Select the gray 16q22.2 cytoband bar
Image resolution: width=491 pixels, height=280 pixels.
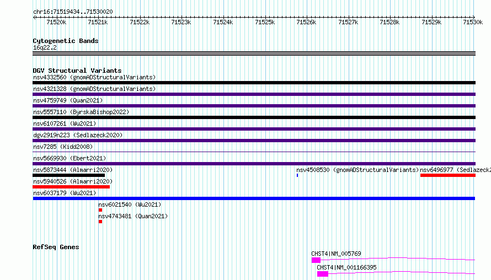(254, 53)
